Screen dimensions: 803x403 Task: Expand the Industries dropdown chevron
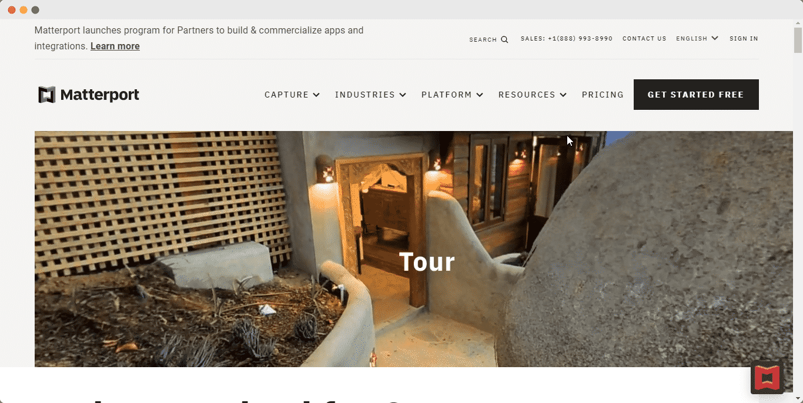pos(403,95)
